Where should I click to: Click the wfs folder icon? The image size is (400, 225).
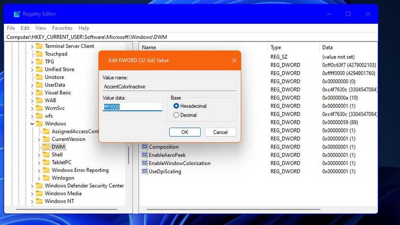[39, 116]
